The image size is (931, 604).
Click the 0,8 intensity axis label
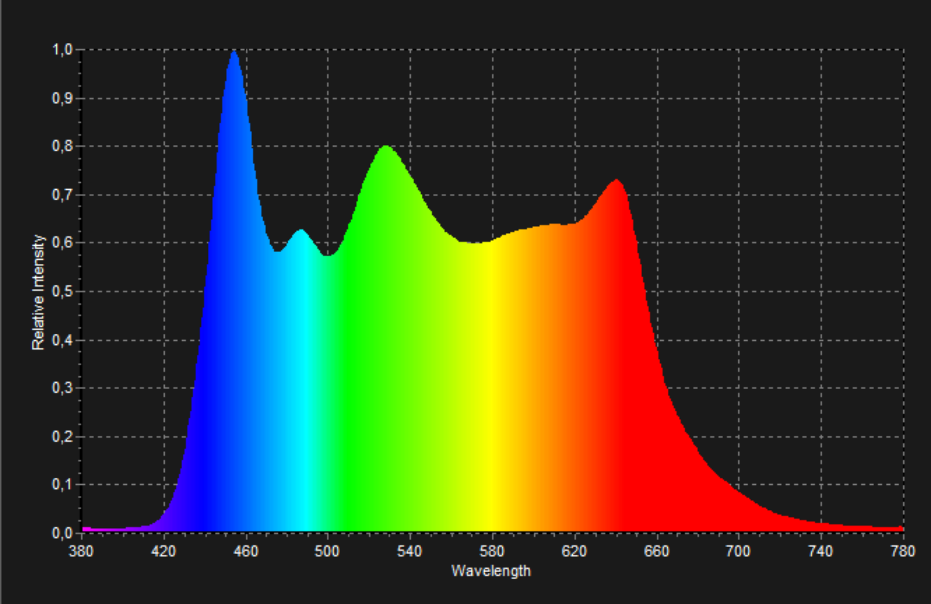[x=62, y=146]
